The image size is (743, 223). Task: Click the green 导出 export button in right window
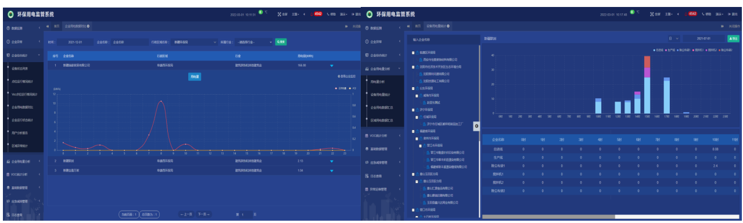(733, 38)
